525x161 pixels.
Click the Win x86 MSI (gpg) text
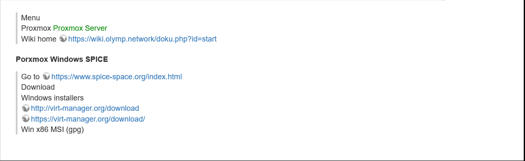tap(52, 129)
